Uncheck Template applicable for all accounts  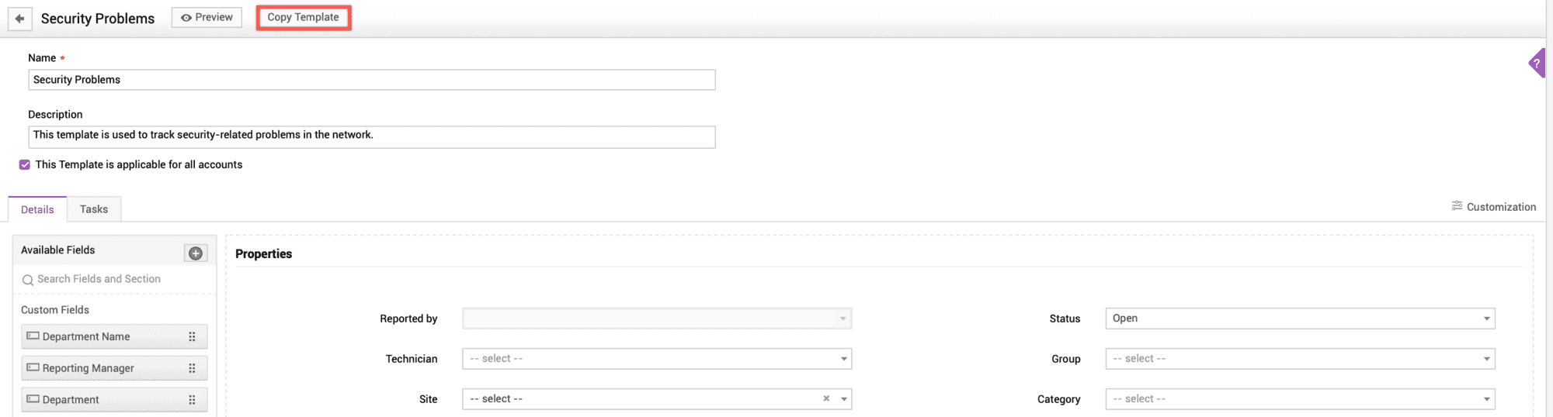coord(25,164)
